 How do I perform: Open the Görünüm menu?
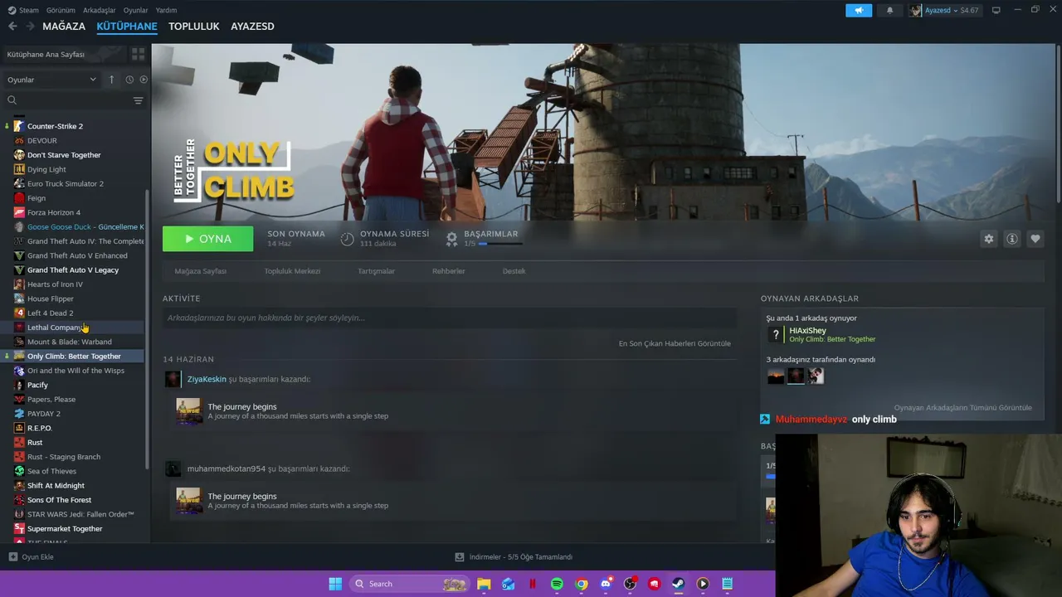(61, 10)
